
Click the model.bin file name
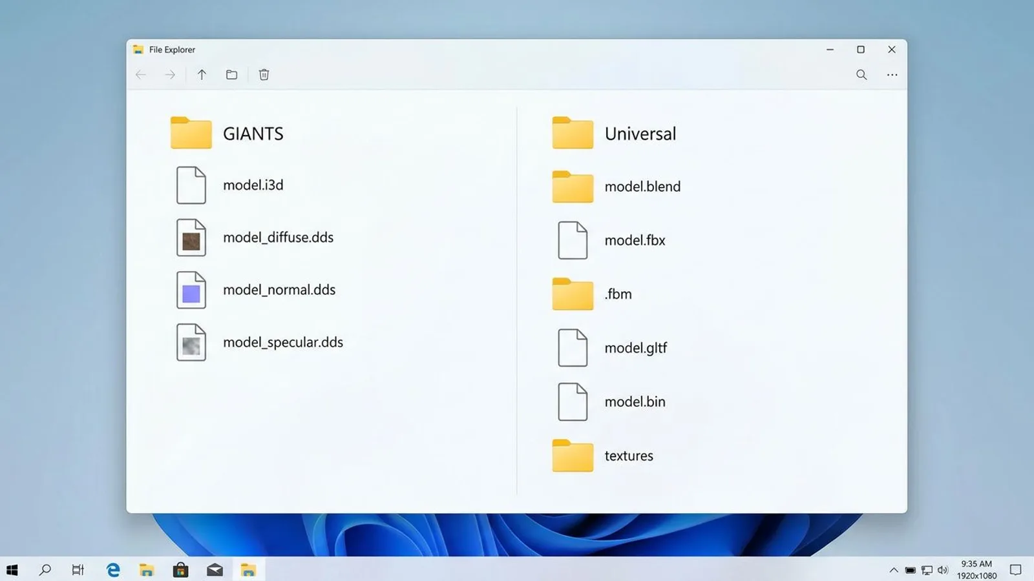click(x=635, y=402)
